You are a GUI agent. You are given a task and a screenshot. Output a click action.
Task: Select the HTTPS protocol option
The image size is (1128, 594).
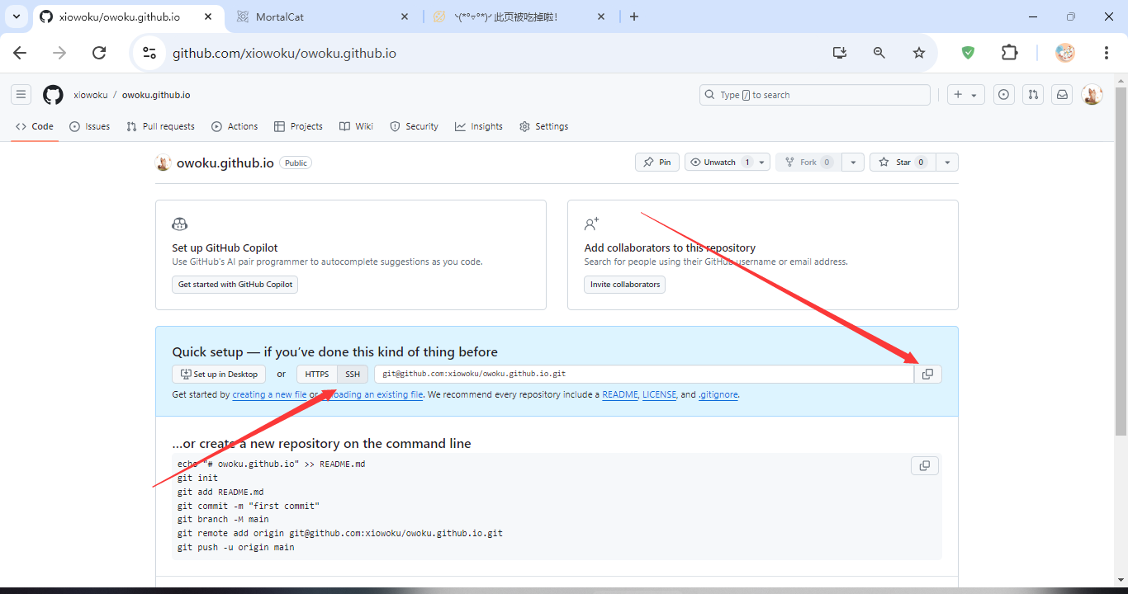coord(317,375)
